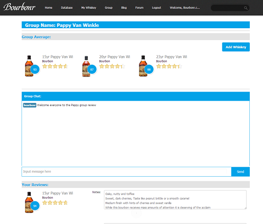Open the 20yr Pappy bottle image
The image size is (263, 224).
click(x=86, y=66)
